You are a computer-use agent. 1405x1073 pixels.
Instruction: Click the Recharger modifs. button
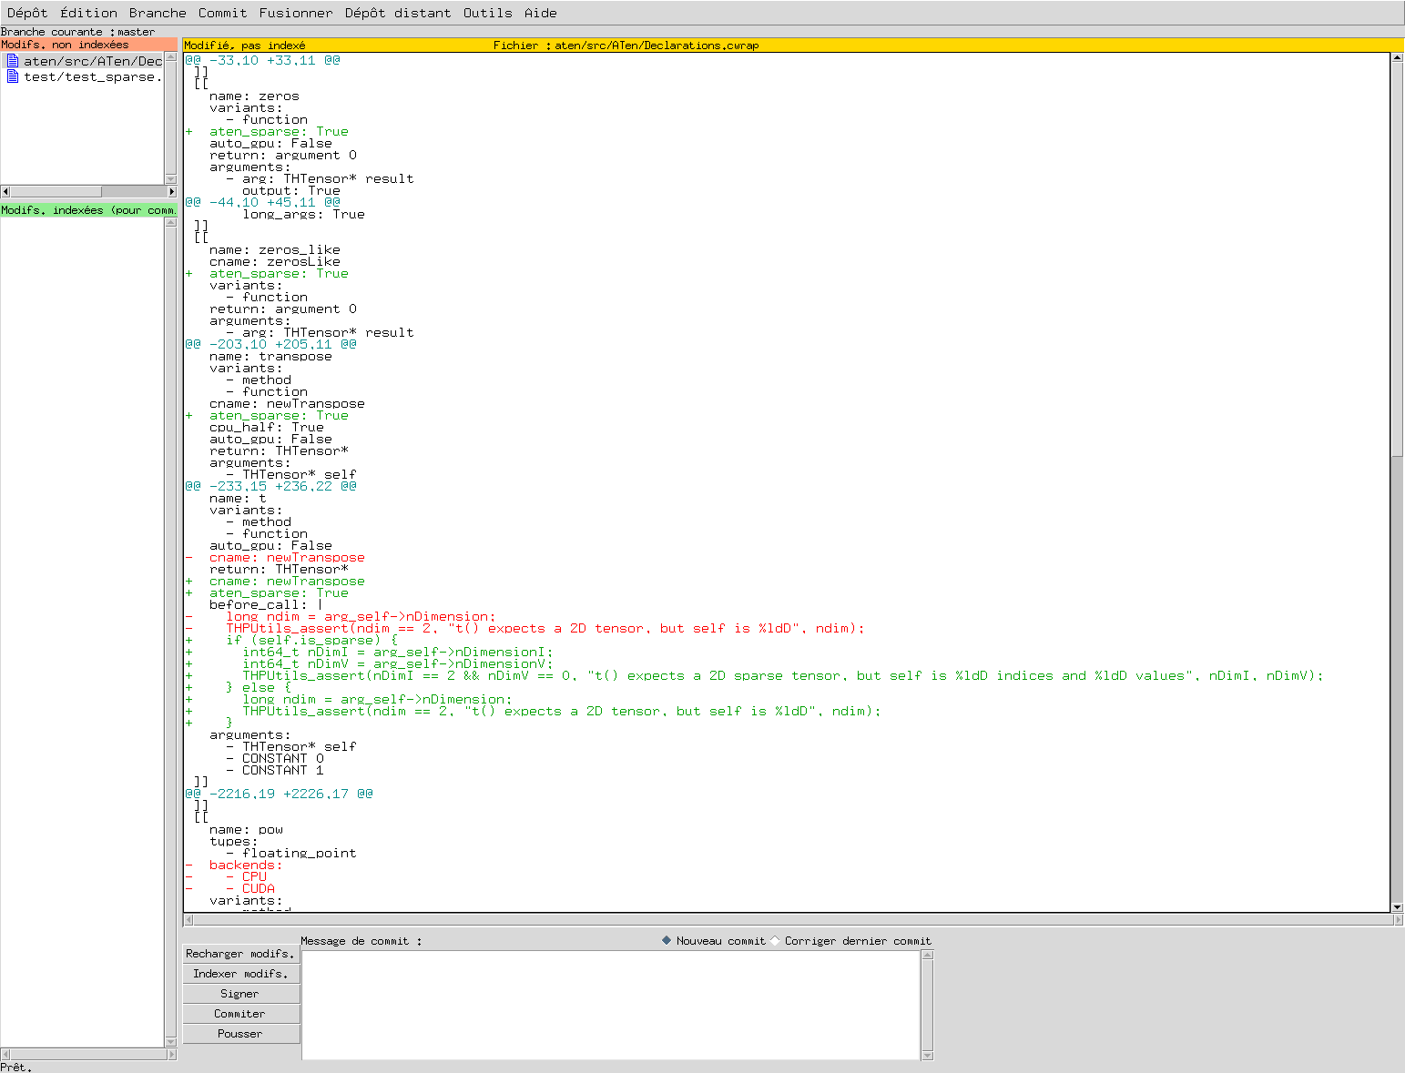(241, 954)
